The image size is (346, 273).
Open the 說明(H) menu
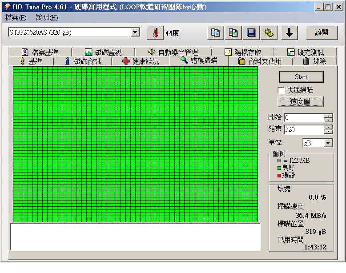(x=47, y=18)
